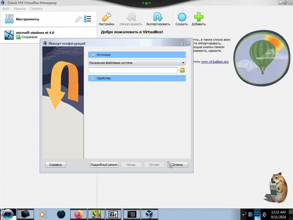Open the Локальная файловая система dropdown
The image size is (293, 220).
click(137, 63)
